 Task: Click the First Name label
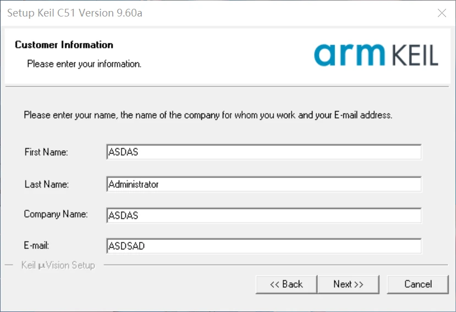[46, 152]
